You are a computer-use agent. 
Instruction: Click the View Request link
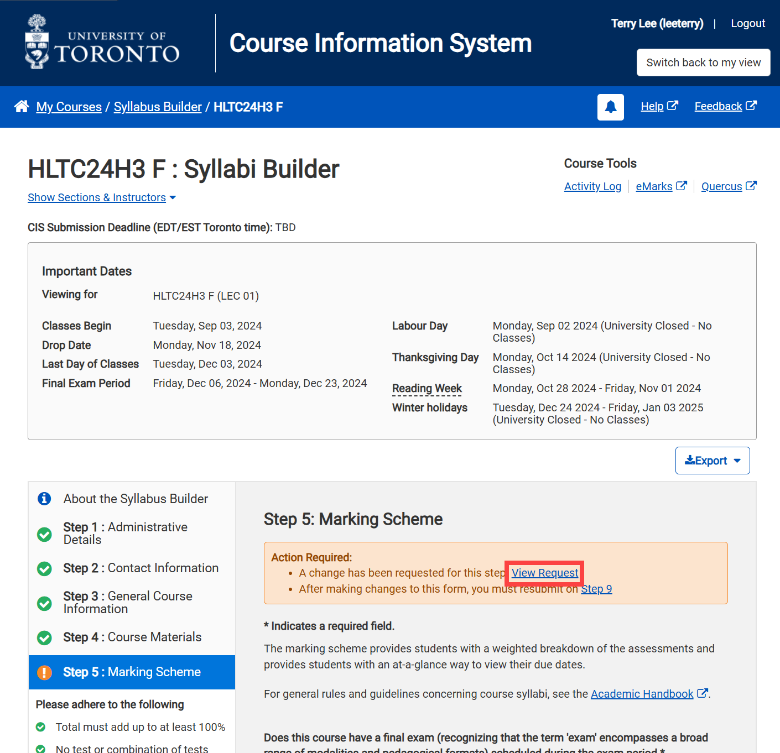[x=545, y=573]
